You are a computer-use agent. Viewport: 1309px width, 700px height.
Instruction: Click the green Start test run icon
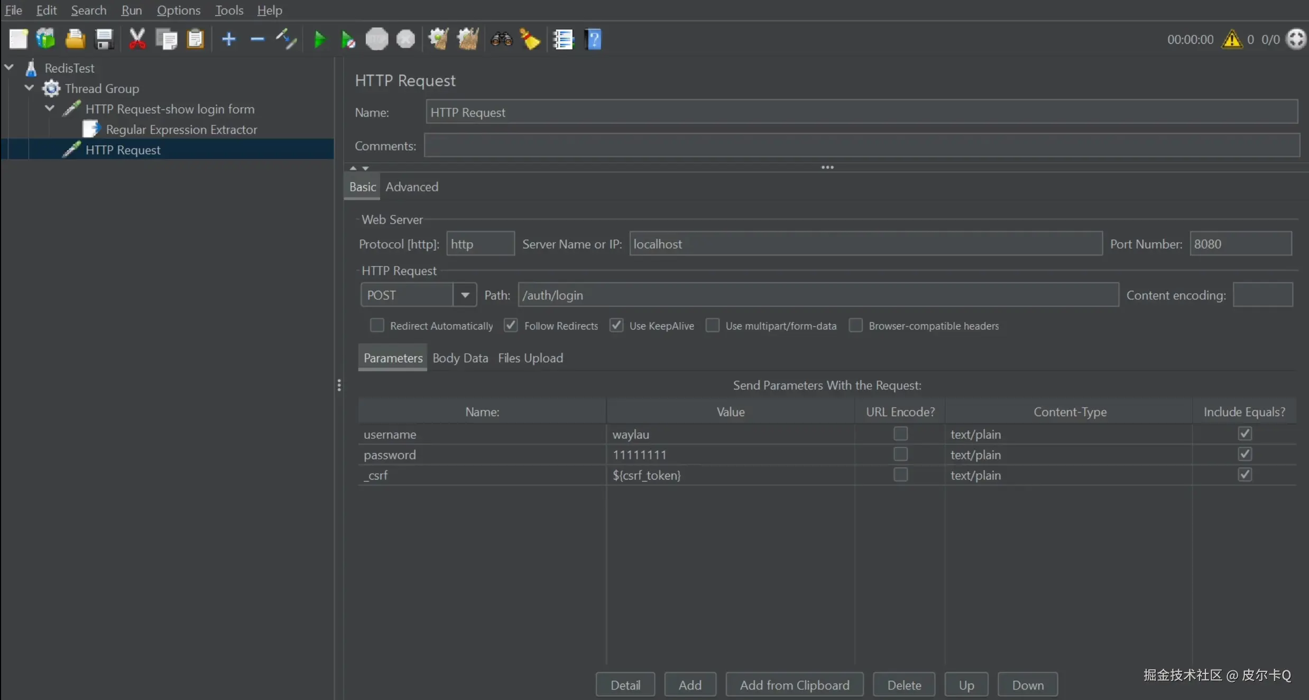(319, 40)
